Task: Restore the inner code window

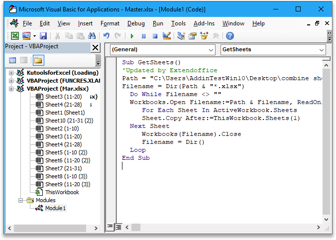Action: 318,23
